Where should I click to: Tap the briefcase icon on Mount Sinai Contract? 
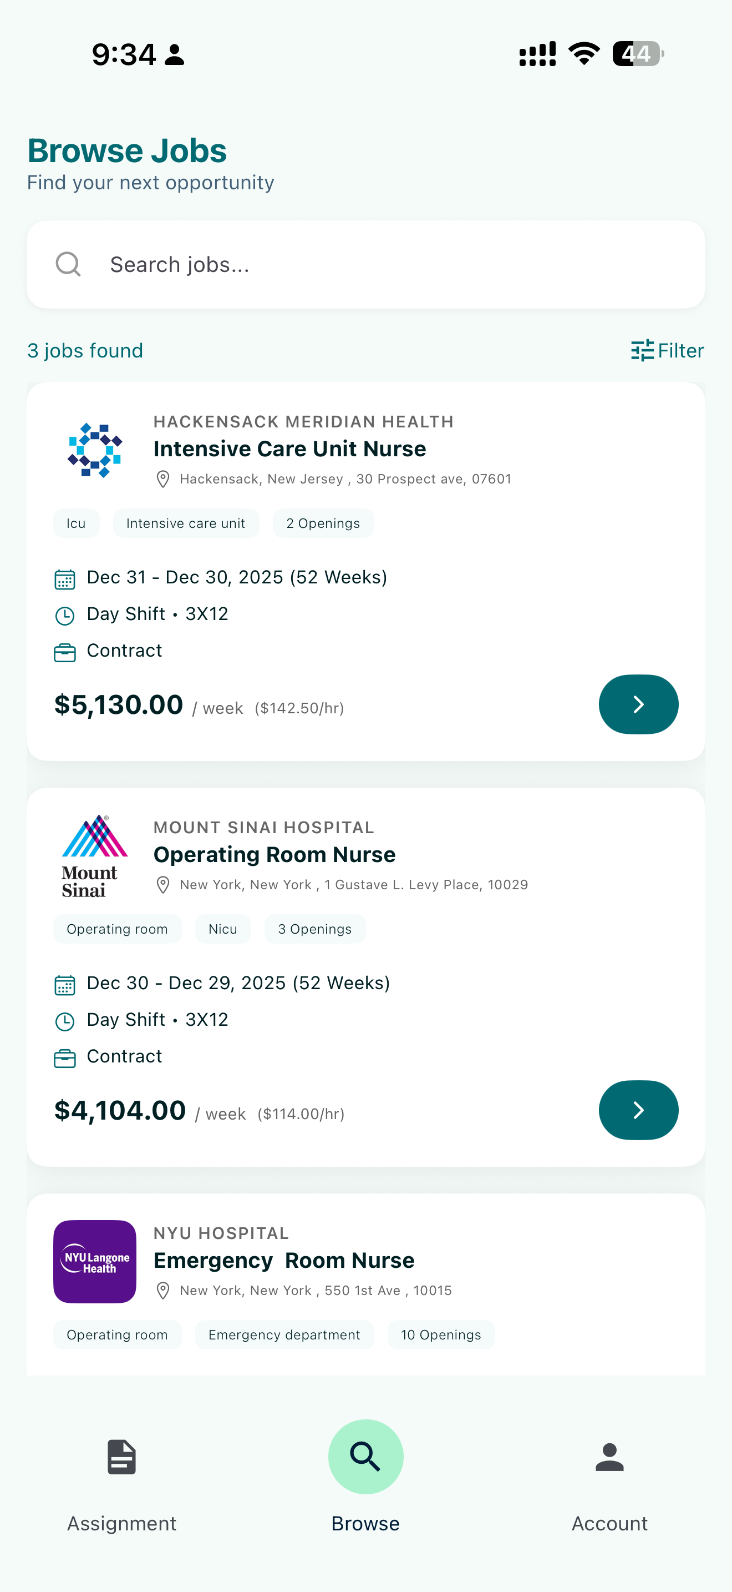pyautogui.click(x=65, y=1058)
